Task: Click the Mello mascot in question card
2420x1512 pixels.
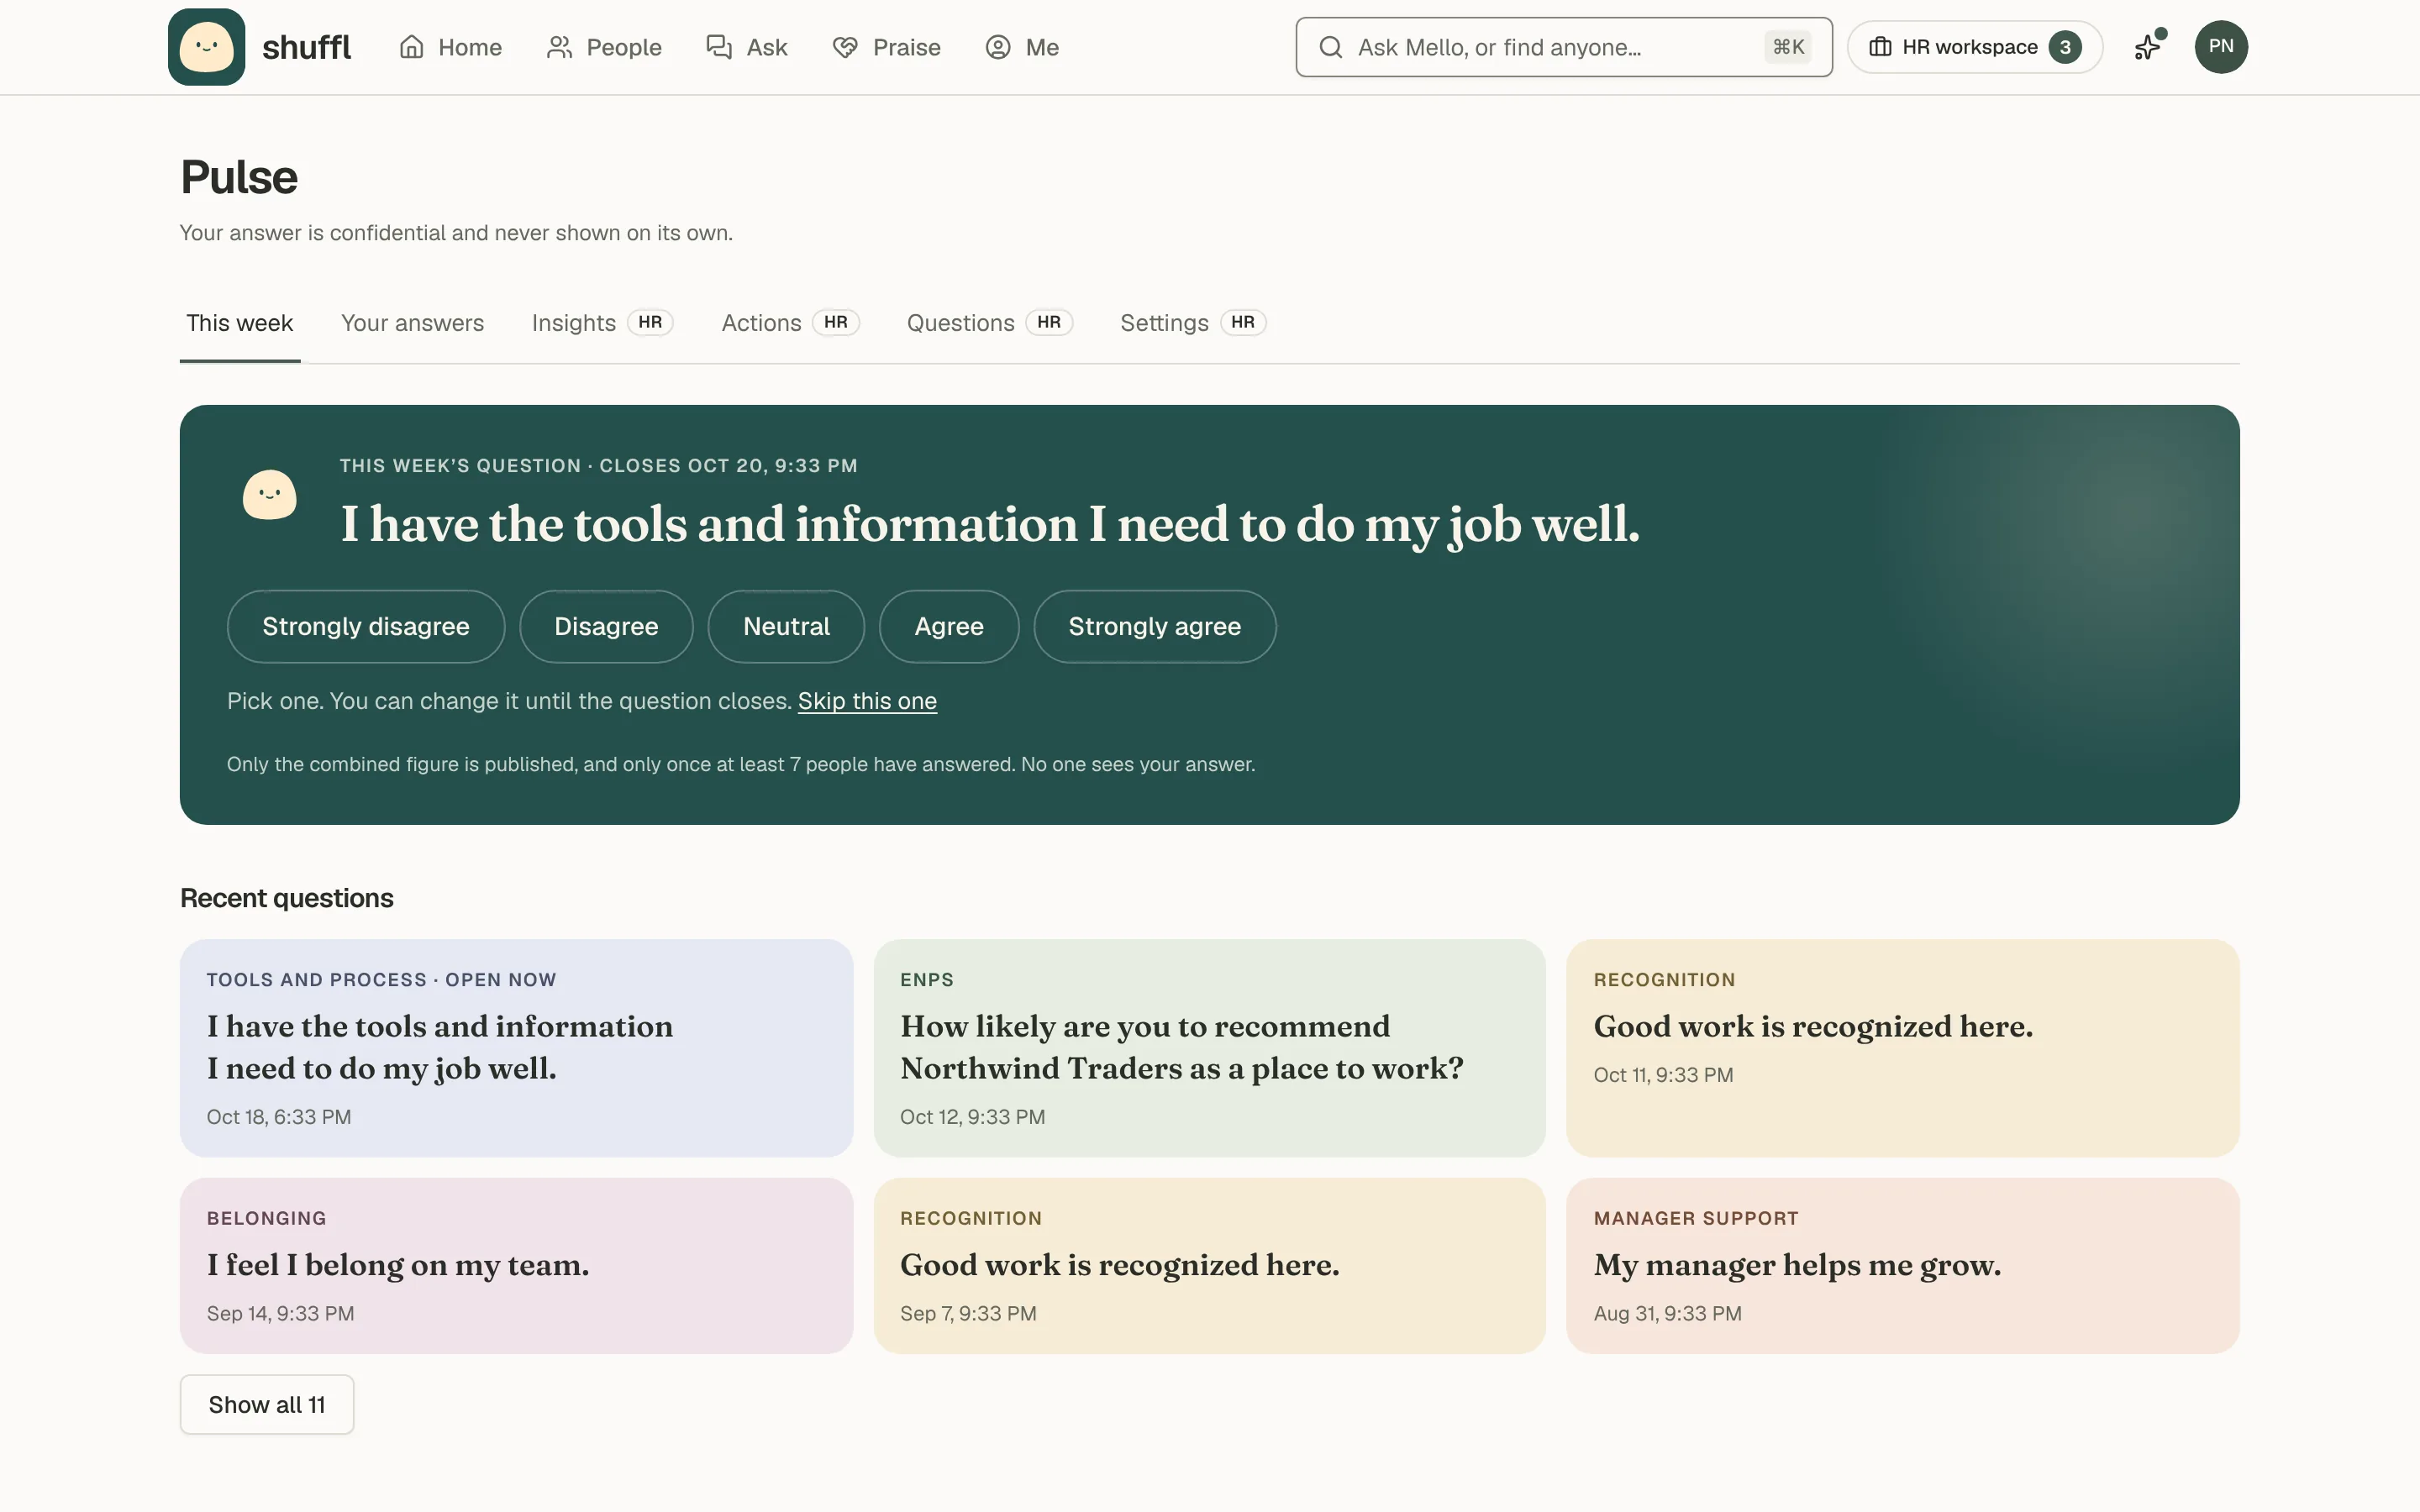Action: tap(269, 495)
